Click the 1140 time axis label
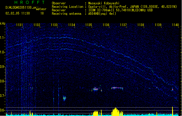The height and width of the screenshot is (116, 182). [175, 25]
